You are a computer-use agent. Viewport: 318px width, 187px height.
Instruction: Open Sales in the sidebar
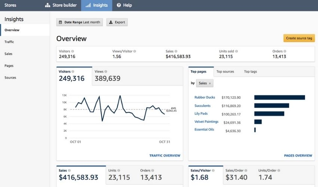point(9,54)
